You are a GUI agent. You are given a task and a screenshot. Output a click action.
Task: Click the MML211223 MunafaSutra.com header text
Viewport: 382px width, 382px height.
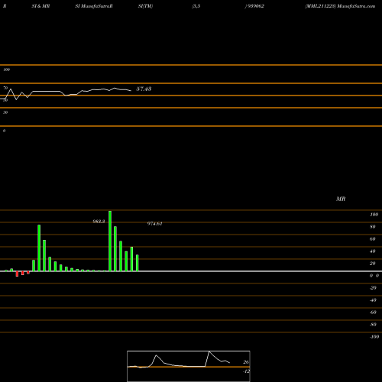(x=340, y=6)
